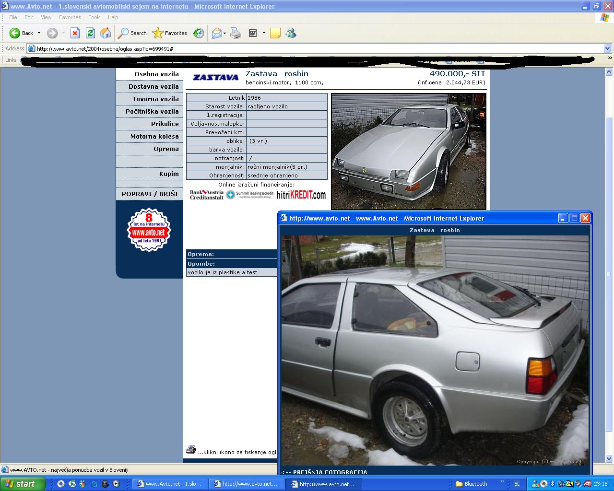The width and height of the screenshot is (614, 491).
Task: Open the Help menu
Action: pyautogui.click(x=113, y=17)
